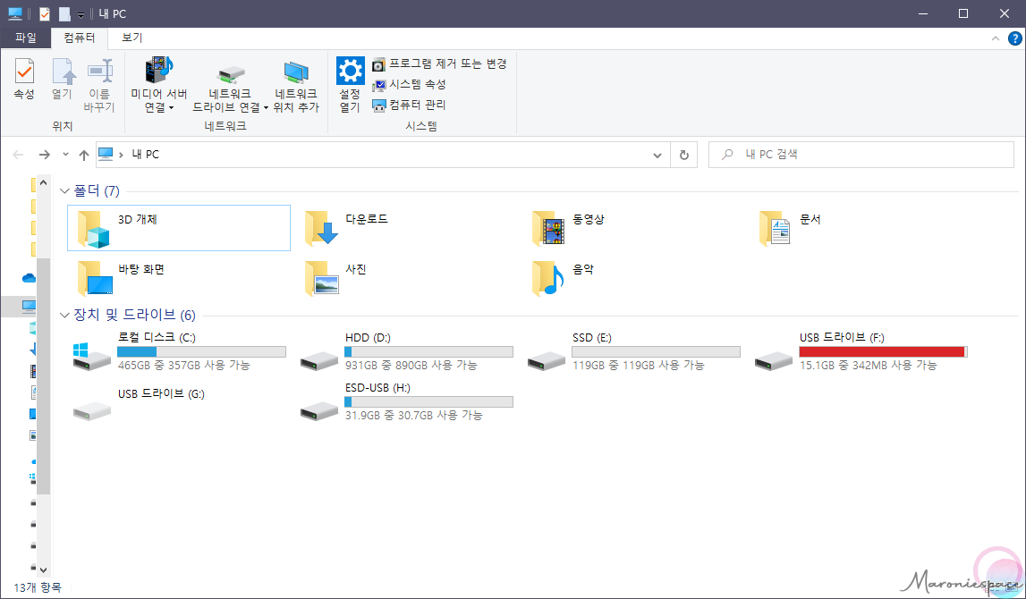Click 컴퓨터 관리 in the ribbon
This screenshot has height=599, width=1026.
pos(409,105)
